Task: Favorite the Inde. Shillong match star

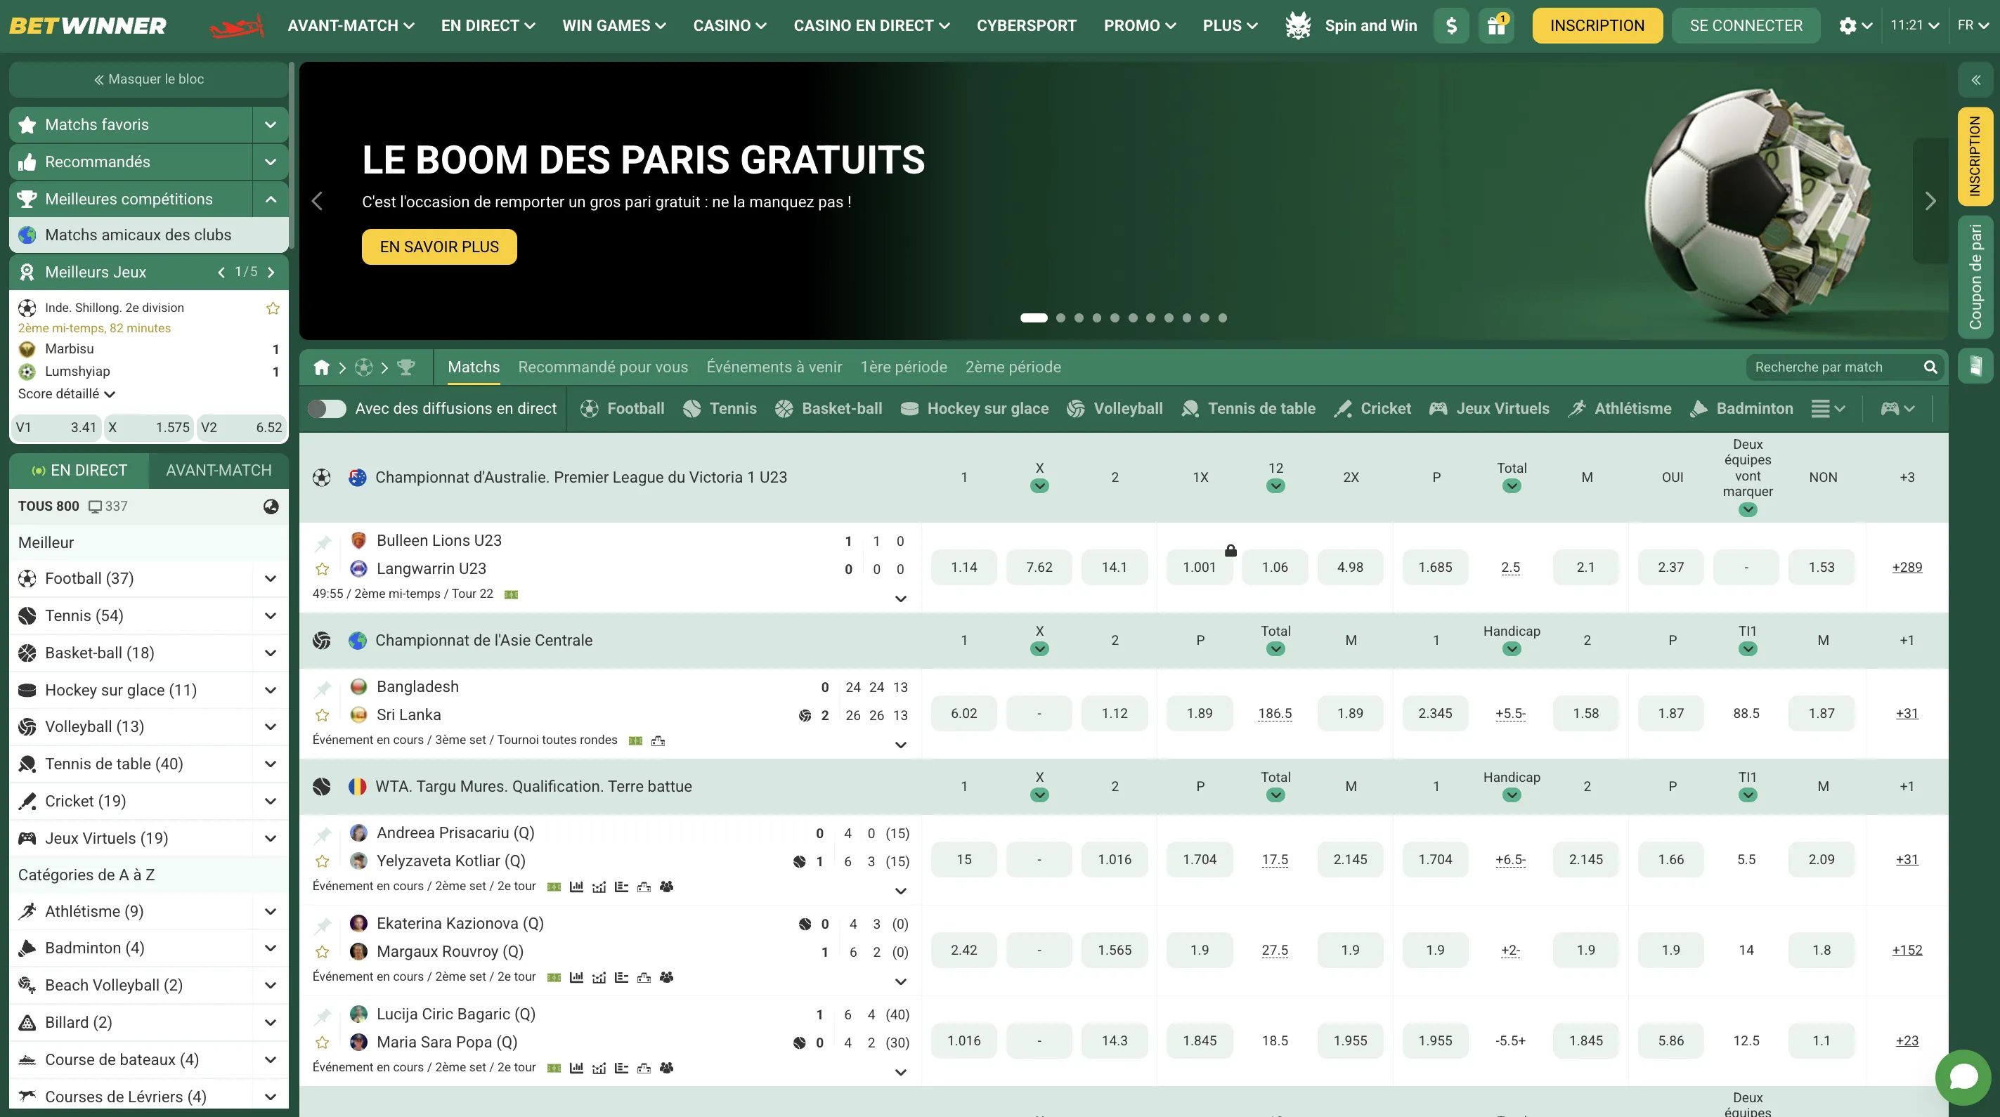Action: coord(273,308)
